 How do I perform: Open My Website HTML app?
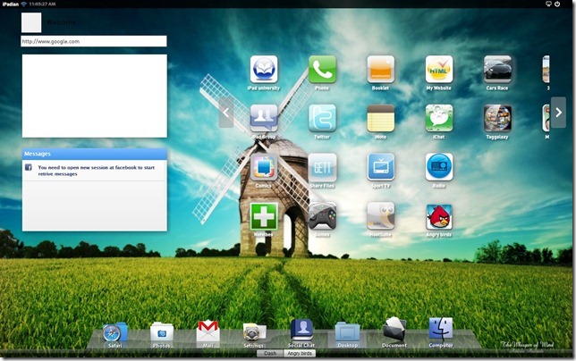coord(439,70)
